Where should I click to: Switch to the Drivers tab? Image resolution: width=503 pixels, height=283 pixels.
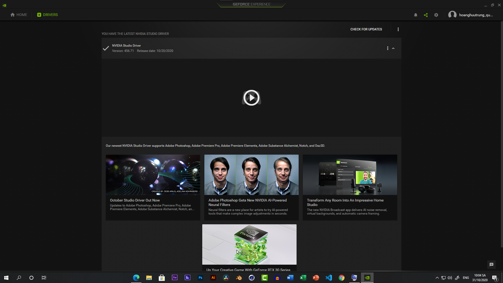(x=47, y=15)
